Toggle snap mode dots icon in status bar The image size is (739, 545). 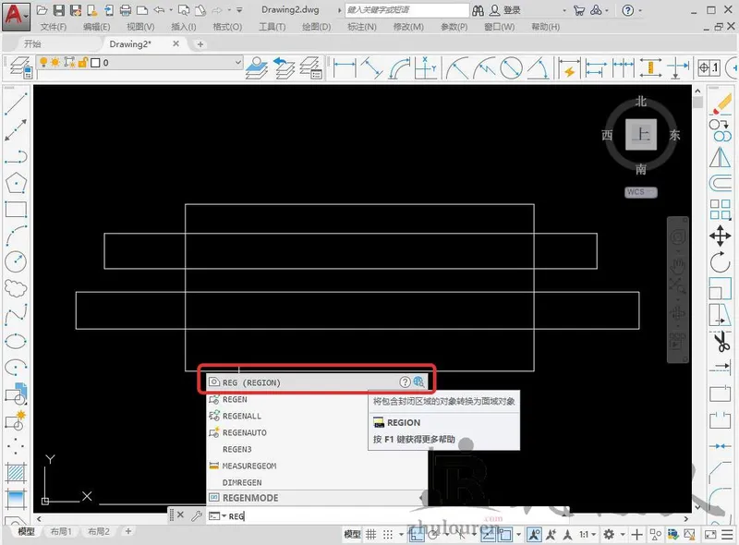pyautogui.click(x=387, y=534)
